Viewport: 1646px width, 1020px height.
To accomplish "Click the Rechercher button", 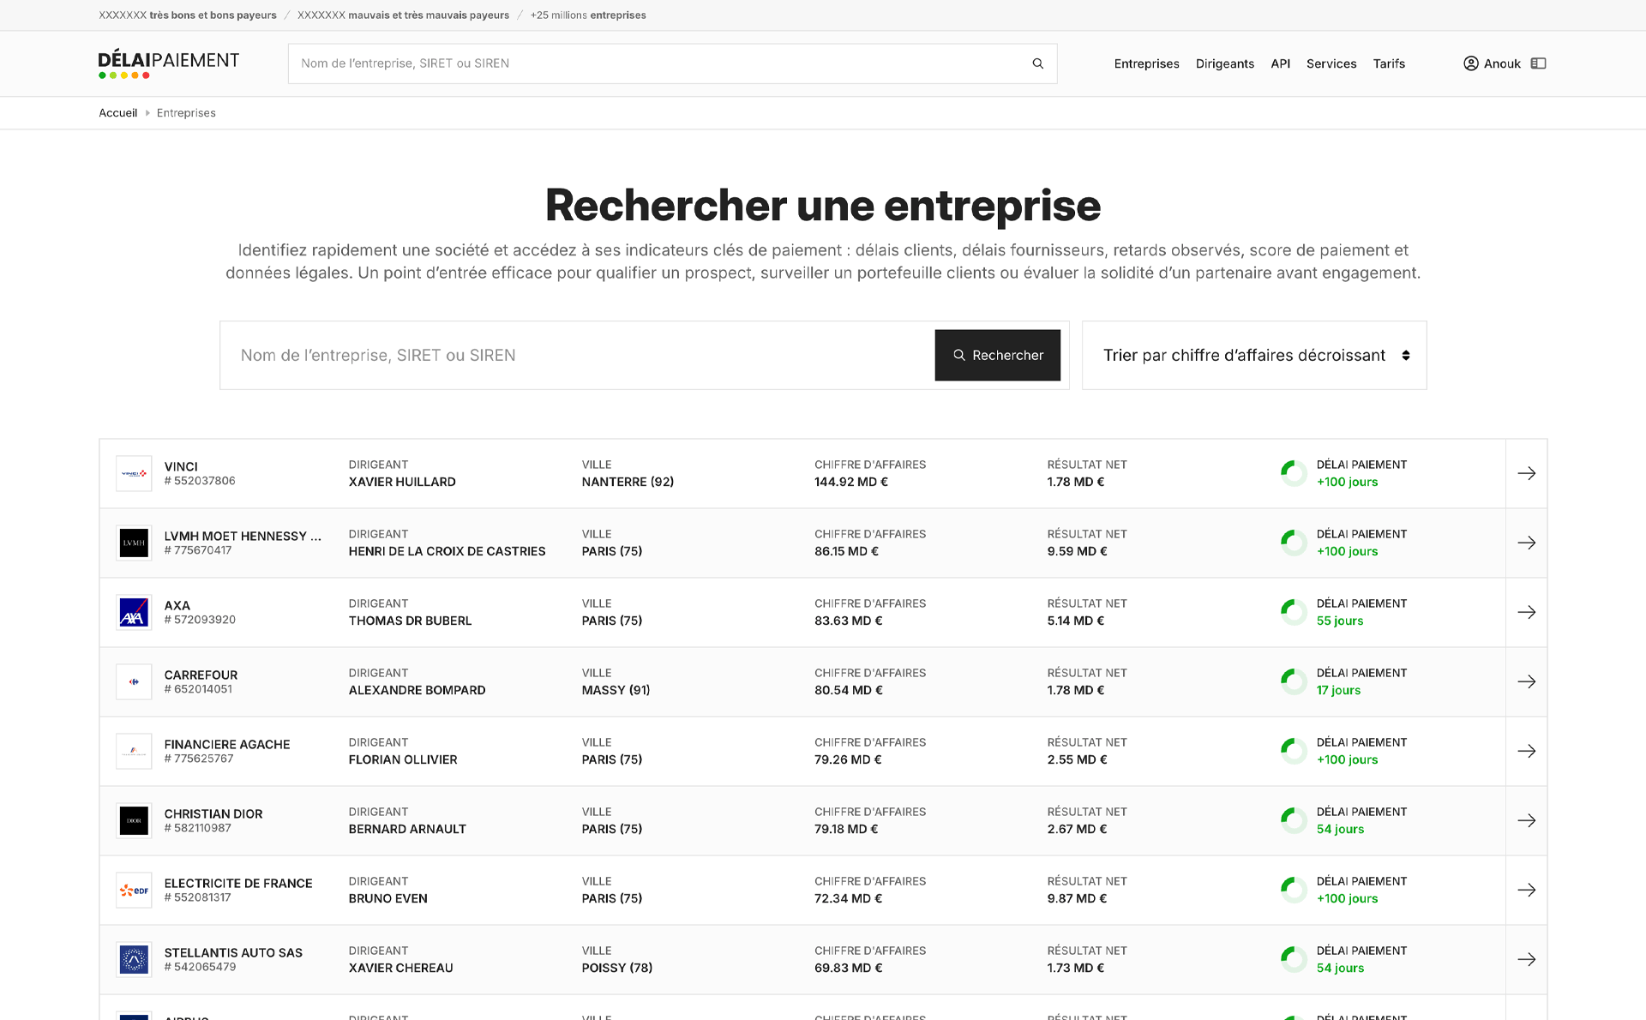I will [x=997, y=355].
